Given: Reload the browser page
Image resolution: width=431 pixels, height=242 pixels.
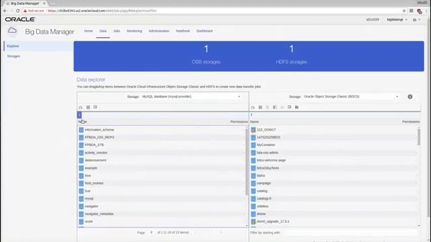Looking at the screenshot, I should 18,11.
